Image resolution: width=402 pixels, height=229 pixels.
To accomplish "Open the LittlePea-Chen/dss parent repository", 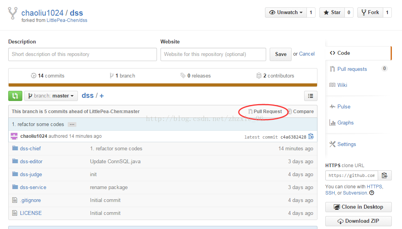I will pyautogui.click(x=67, y=20).
